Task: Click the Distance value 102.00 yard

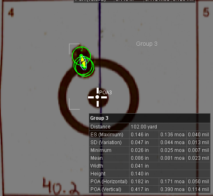Action: coord(144,127)
